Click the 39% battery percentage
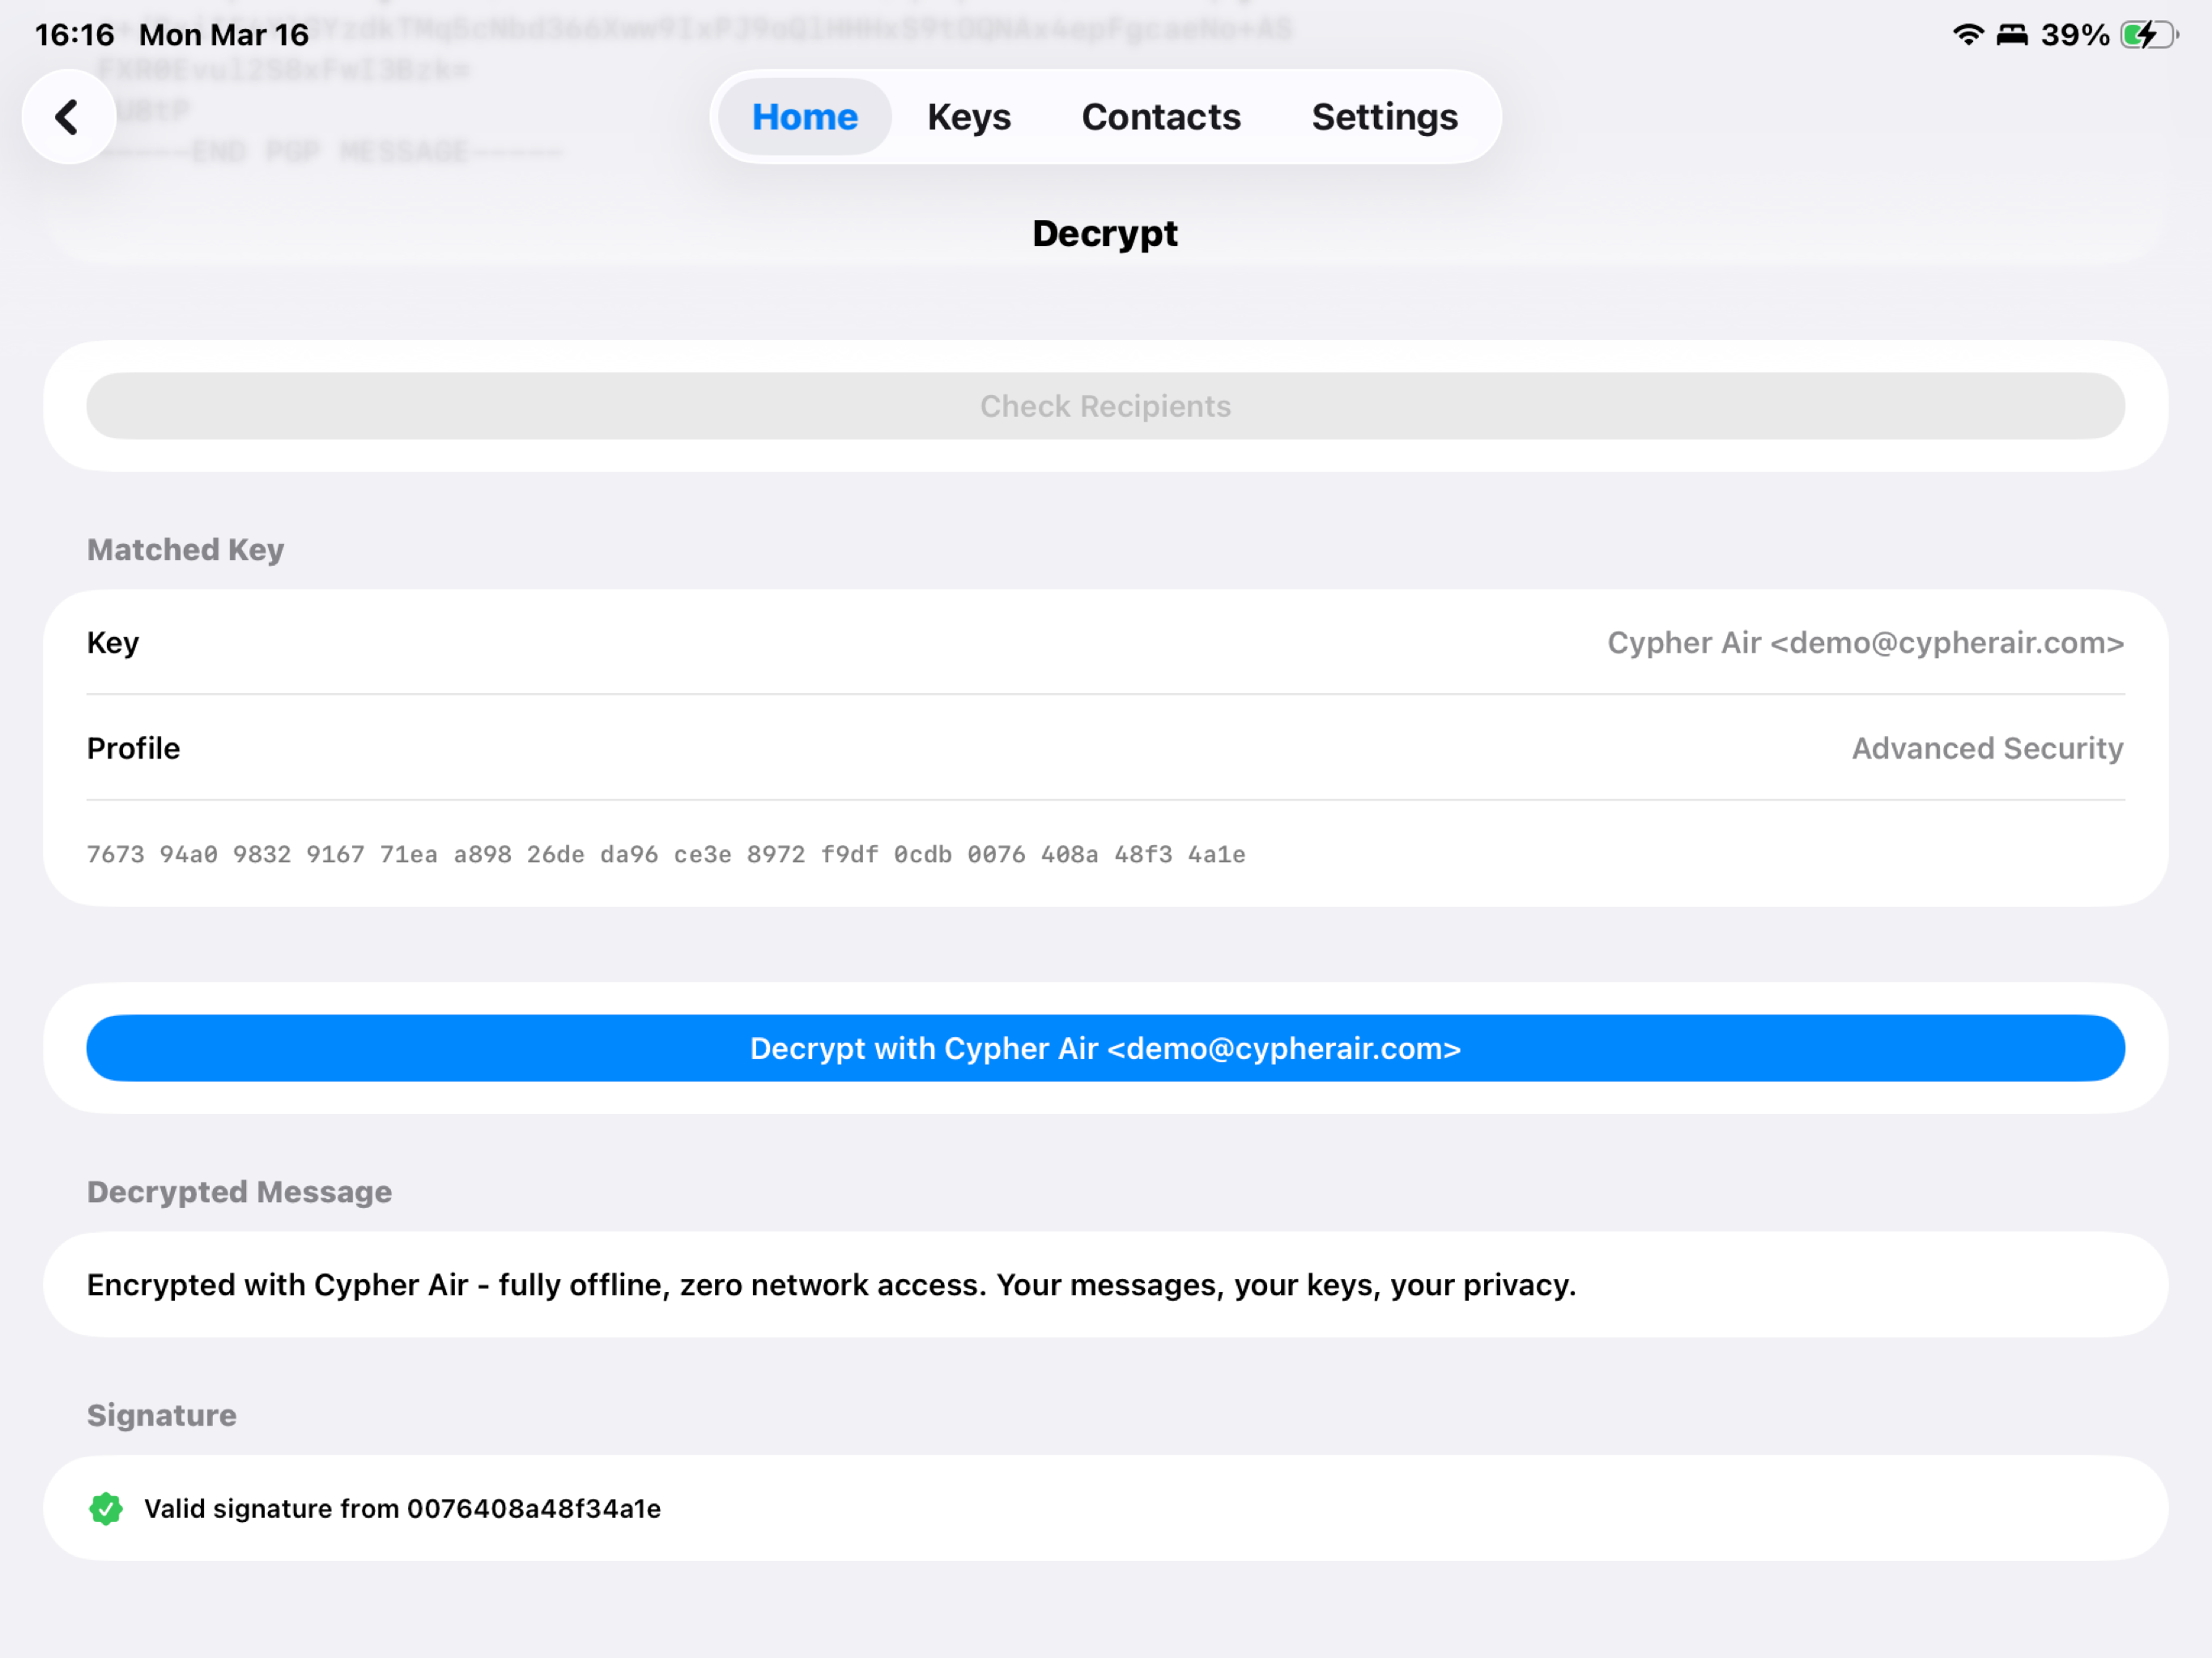 pyautogui.click(x=2075, y=35)
